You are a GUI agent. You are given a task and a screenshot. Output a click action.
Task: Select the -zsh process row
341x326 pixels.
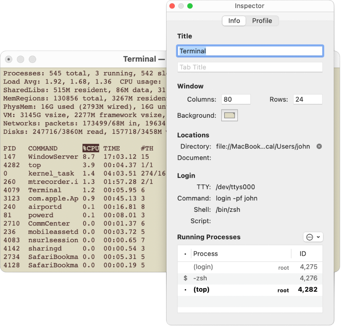241,278
